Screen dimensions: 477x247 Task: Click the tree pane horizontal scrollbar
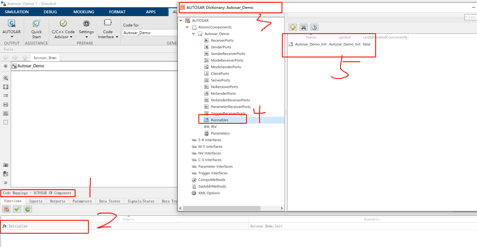point(221,208)
